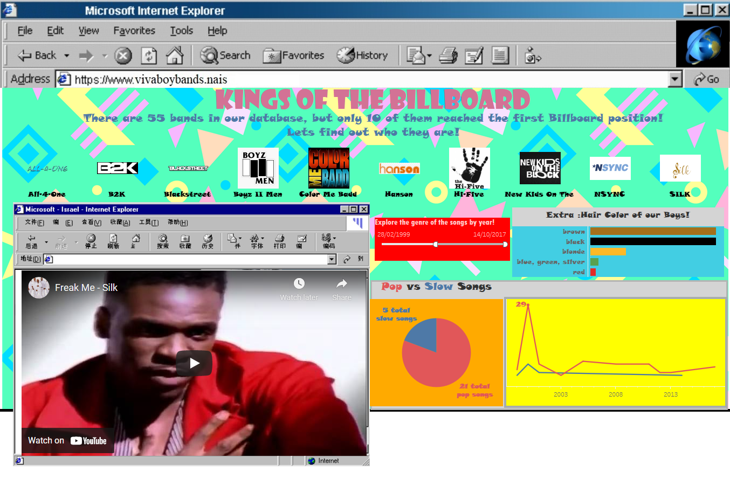
Task: Click 停止 stop icon in Israel window
Action: pos(91,242)
